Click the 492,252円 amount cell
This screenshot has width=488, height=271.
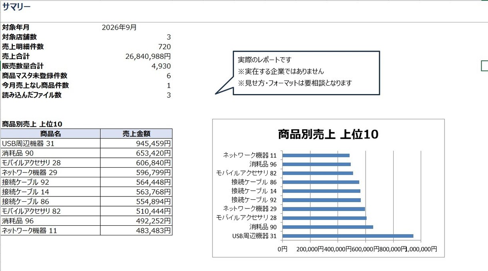(x=136, y=221)
